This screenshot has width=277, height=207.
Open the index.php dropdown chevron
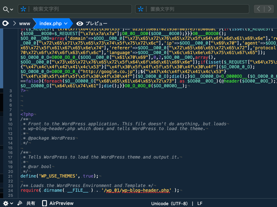click(66, 24)
